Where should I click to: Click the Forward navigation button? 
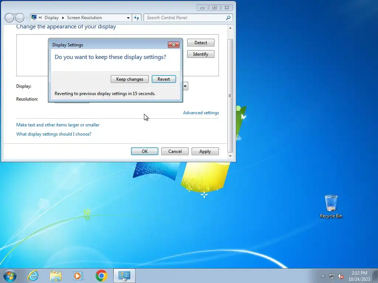pyautogui.click(x=20, y=18)
